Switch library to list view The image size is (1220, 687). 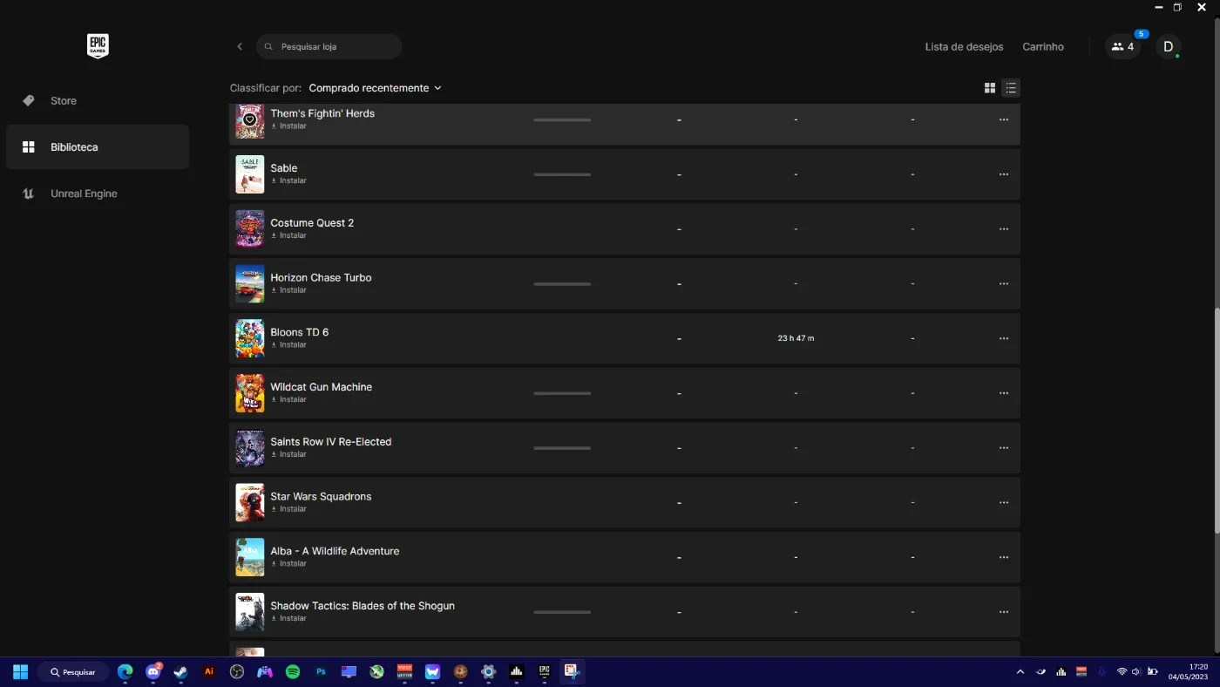click(x=1010, y=88)
